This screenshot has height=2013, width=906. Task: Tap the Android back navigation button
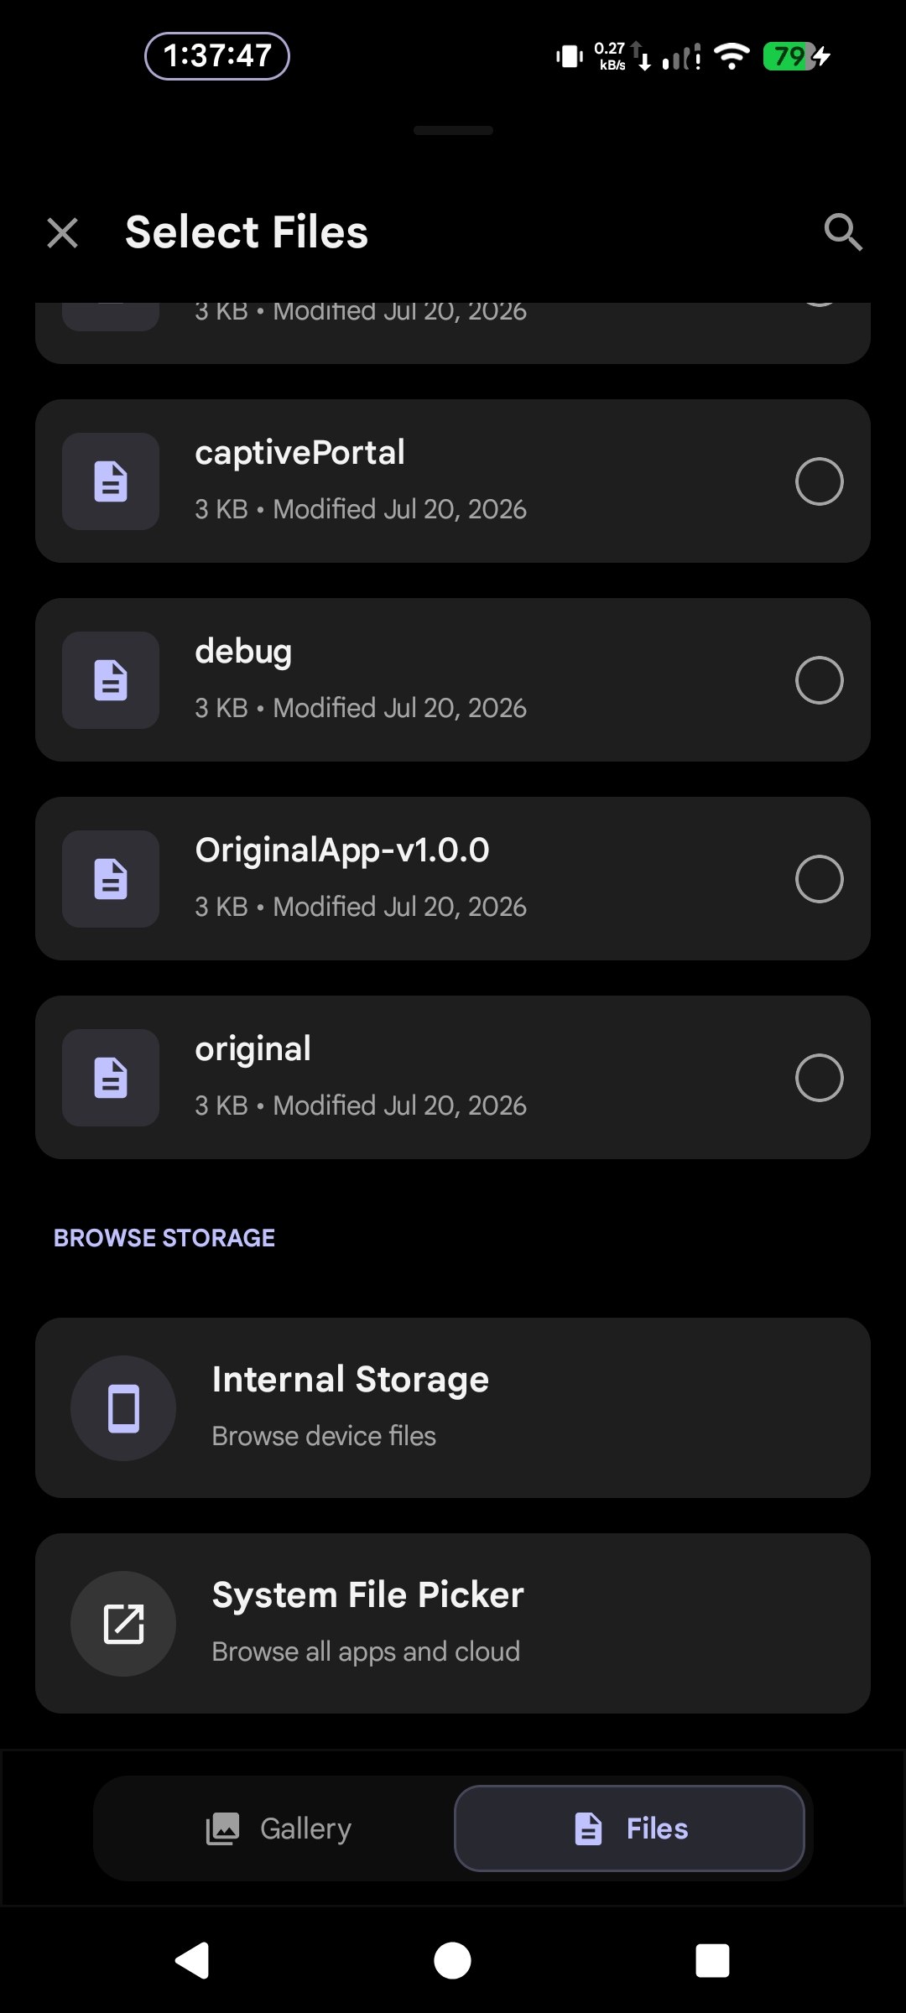click(x=192, y=1961)
